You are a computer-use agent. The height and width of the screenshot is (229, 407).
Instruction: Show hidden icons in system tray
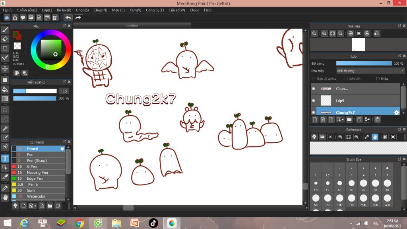[x=351, y=223]
